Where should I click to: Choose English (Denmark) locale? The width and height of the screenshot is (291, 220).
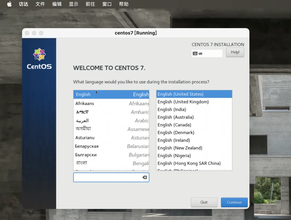click(194, 132)
